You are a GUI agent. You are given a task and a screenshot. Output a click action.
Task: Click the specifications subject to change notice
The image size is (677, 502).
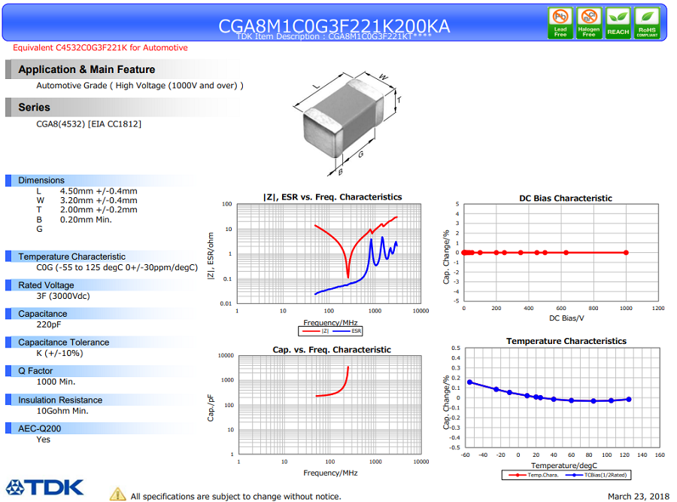pyautogui.click(x=235, y=497)
